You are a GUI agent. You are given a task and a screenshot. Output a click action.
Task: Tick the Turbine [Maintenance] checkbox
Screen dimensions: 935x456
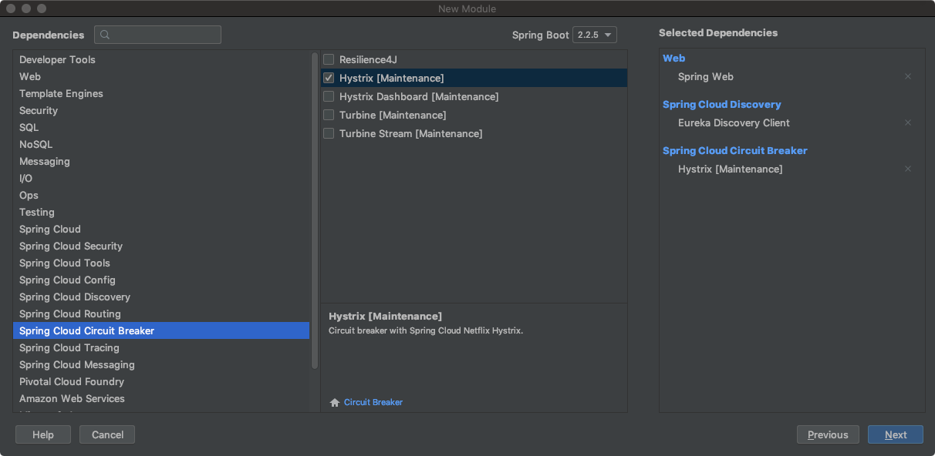coord(329,115)
